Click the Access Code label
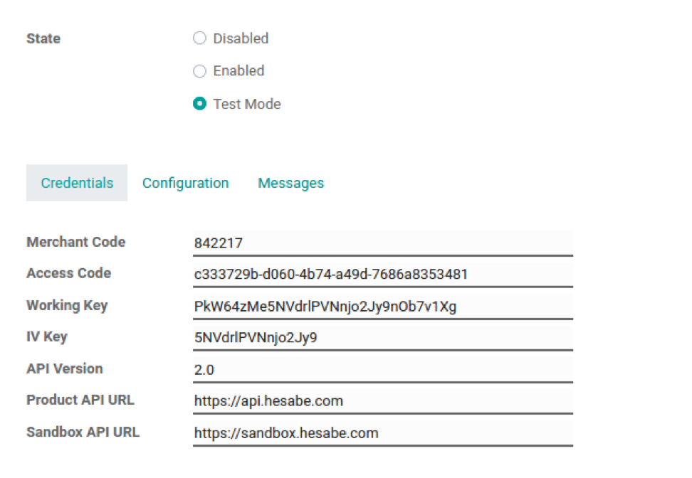692x478 pixels. tap(68, 273)
